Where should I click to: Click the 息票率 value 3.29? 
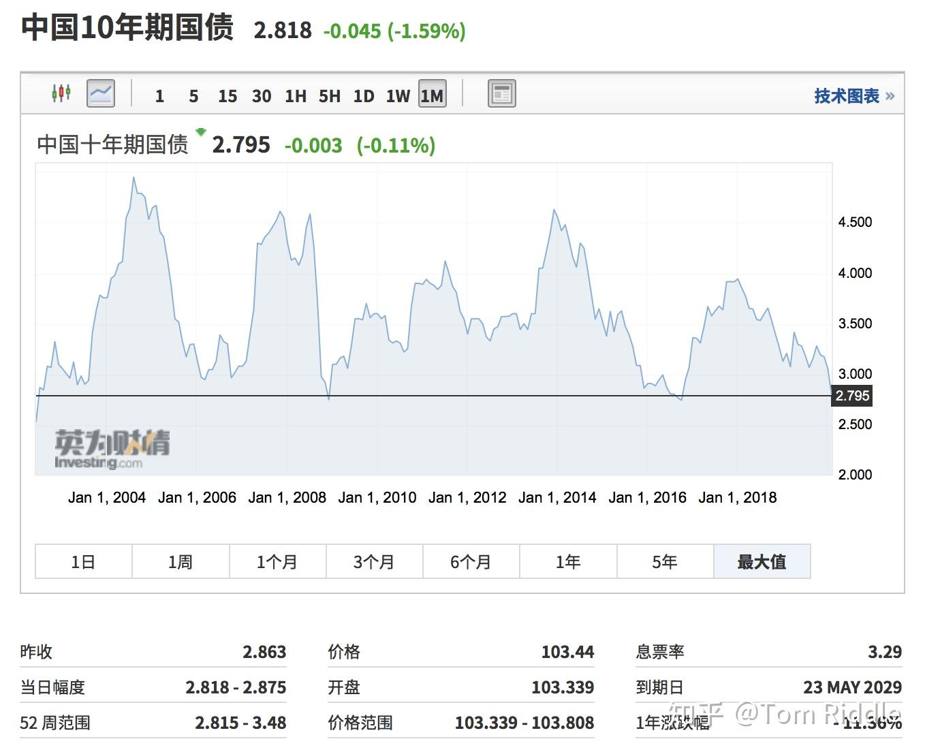click(885, 652)
